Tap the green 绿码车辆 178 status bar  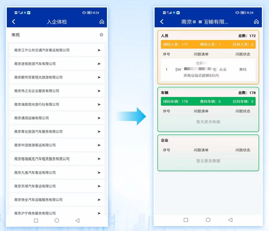[x=208, y=101]
